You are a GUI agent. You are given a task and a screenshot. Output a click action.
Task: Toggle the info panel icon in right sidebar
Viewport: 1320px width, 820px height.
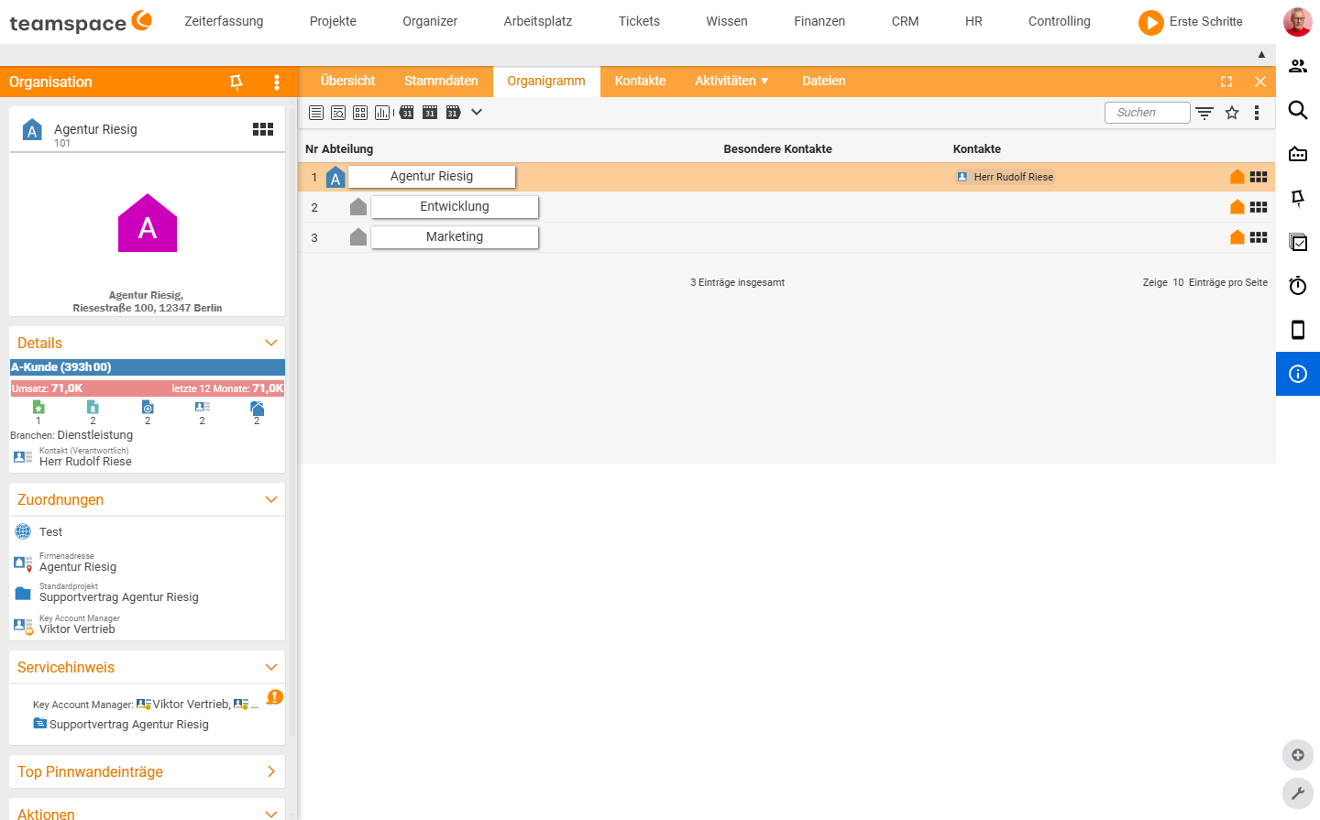click(x=1298, y=374)
